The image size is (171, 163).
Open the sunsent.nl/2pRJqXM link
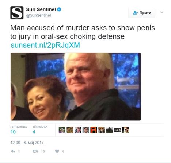[x=45, y=45]
